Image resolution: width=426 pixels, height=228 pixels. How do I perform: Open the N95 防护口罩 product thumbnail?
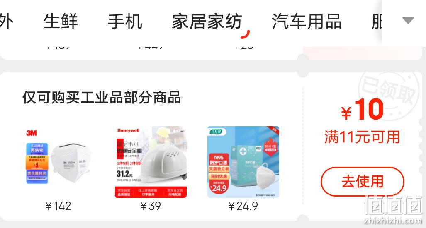tap(243, 162)
